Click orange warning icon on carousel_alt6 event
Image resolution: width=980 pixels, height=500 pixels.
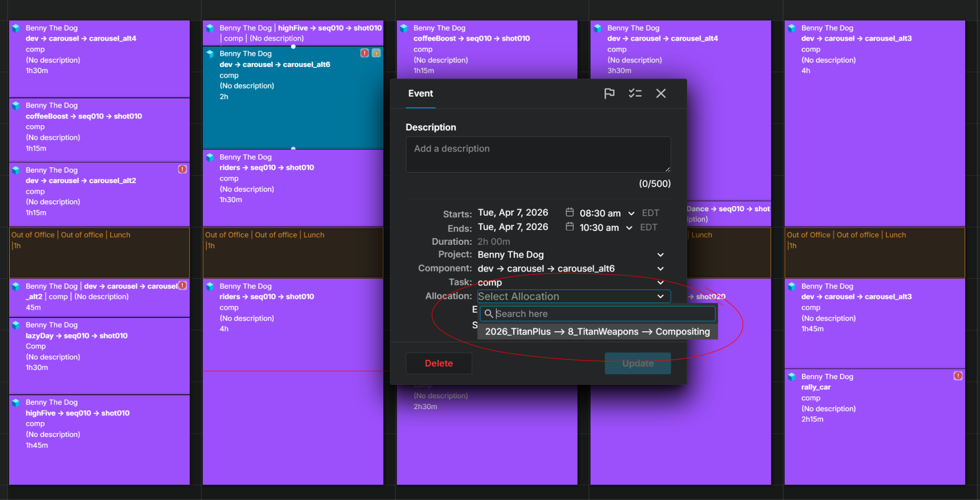point(376,53)
